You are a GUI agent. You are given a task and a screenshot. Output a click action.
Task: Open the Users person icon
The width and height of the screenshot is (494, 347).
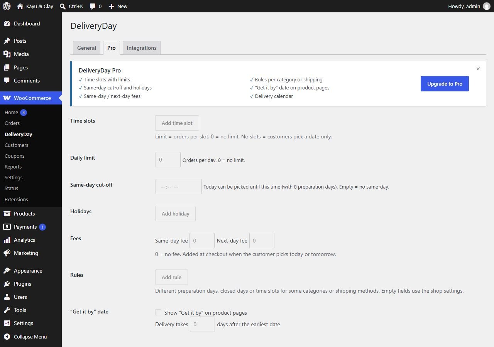[7, 297]
